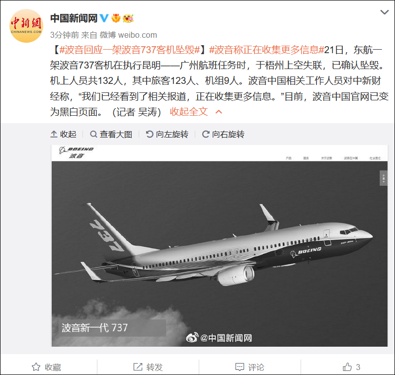395x375 pixels.
Task: Click the 中国新闻网 account name
Action: [74, 18]
